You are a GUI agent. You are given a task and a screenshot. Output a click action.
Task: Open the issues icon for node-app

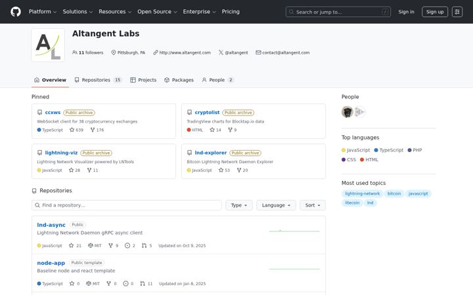(x=125, y=284)
